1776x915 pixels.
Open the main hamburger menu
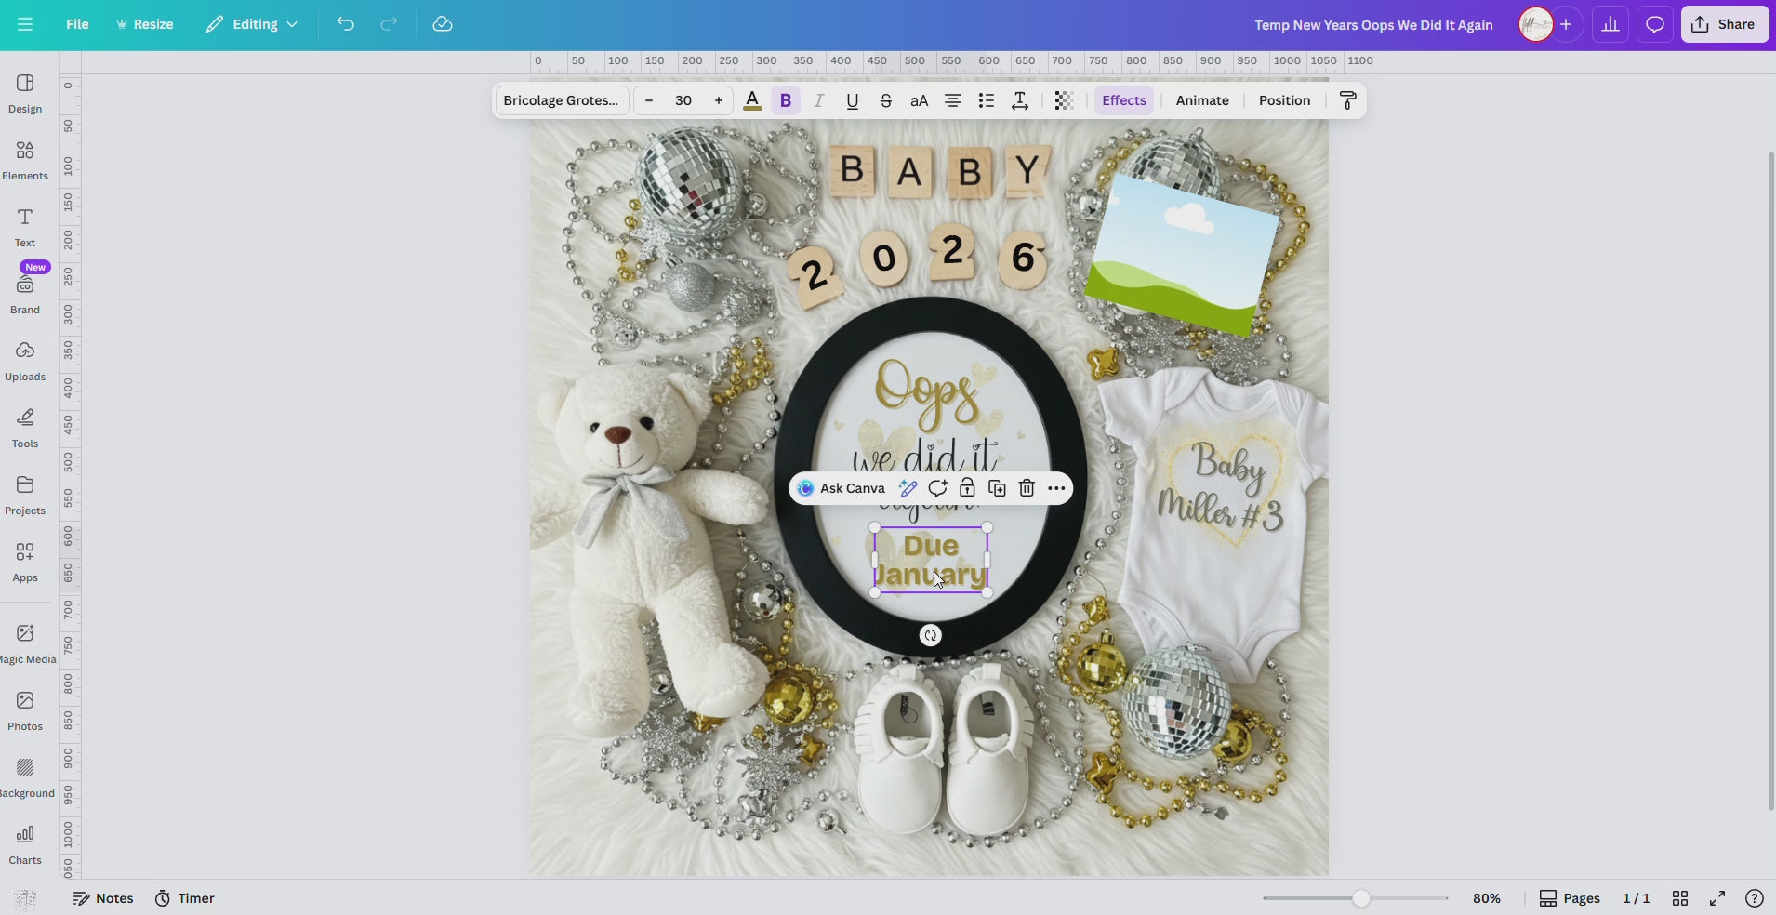click(25, 24)
